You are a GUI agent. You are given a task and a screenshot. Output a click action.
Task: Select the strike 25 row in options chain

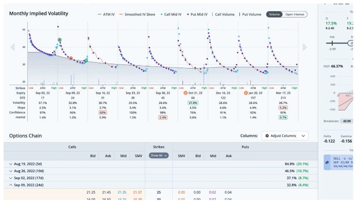(159, 192)
